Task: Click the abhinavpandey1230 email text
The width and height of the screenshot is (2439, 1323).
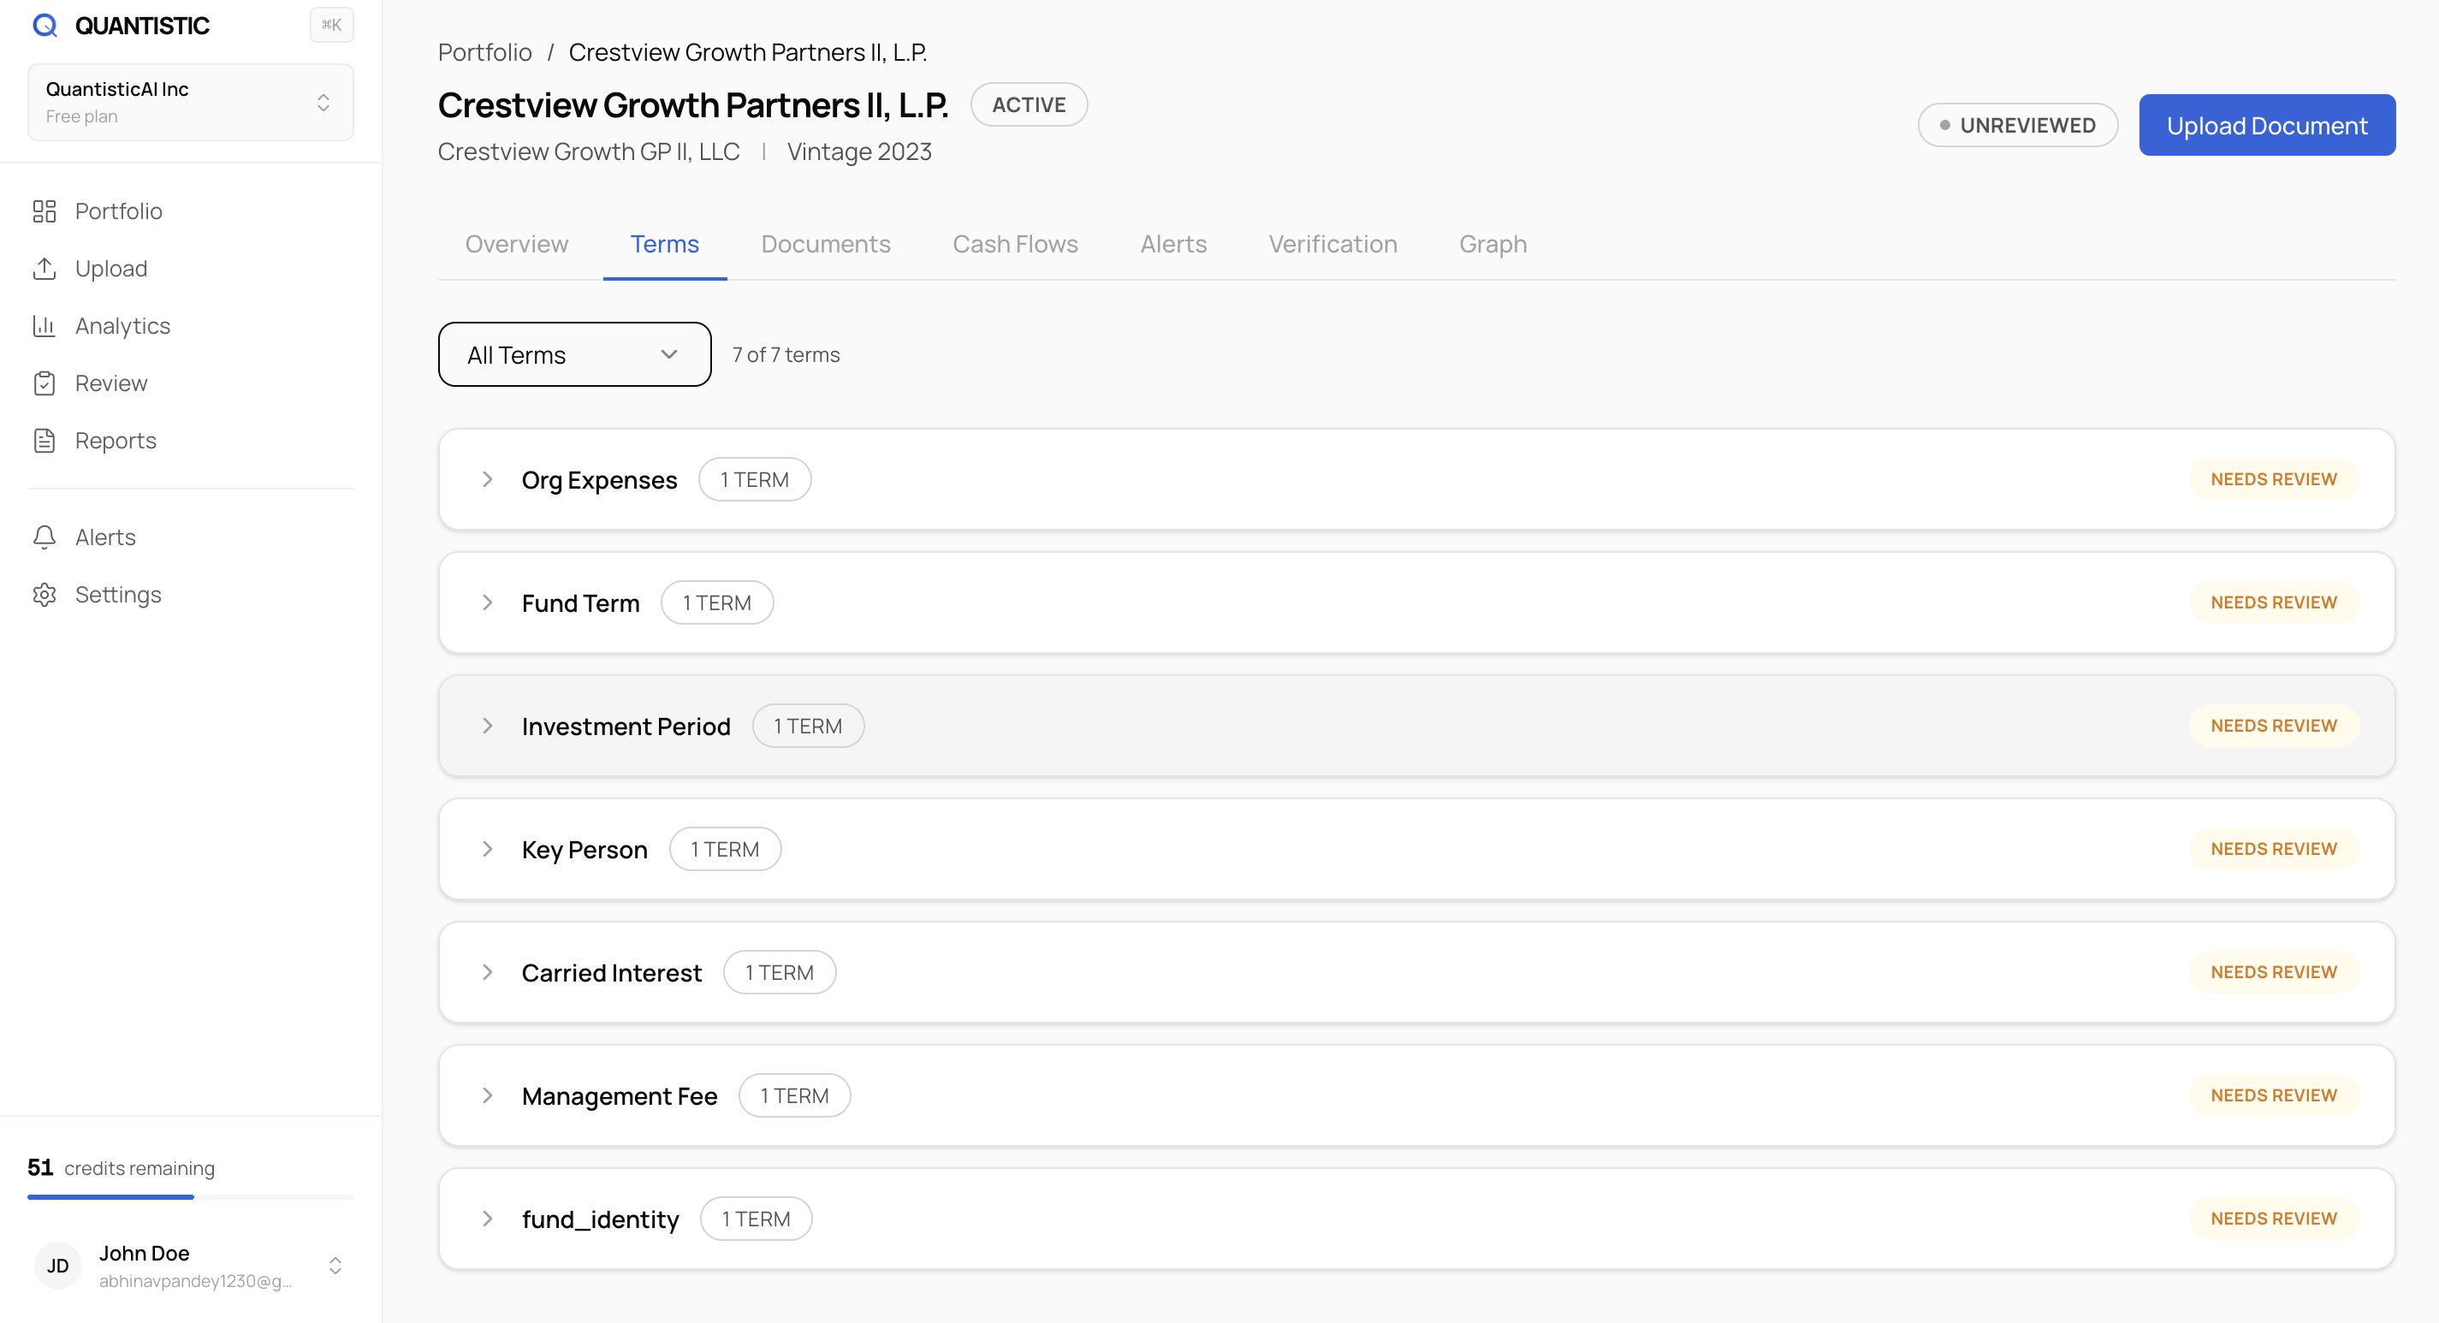Action: tap(195, 1280)
